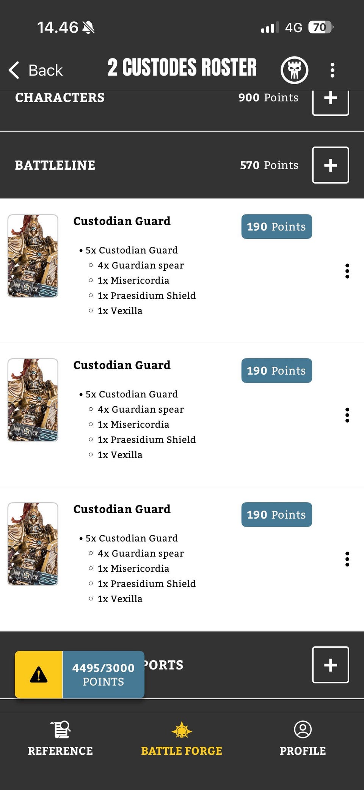The height and width of the screenshot is (790, 364).
Task: Tap the skull faction emblem icon
Action: pyautogui.click(x=294, y=70)
